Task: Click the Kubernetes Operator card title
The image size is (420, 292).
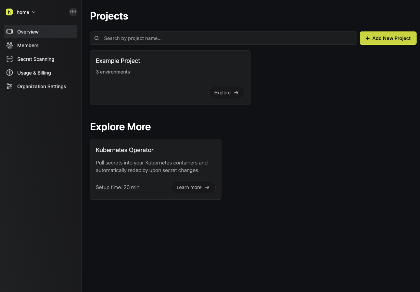Action: [x=125, y=150]
